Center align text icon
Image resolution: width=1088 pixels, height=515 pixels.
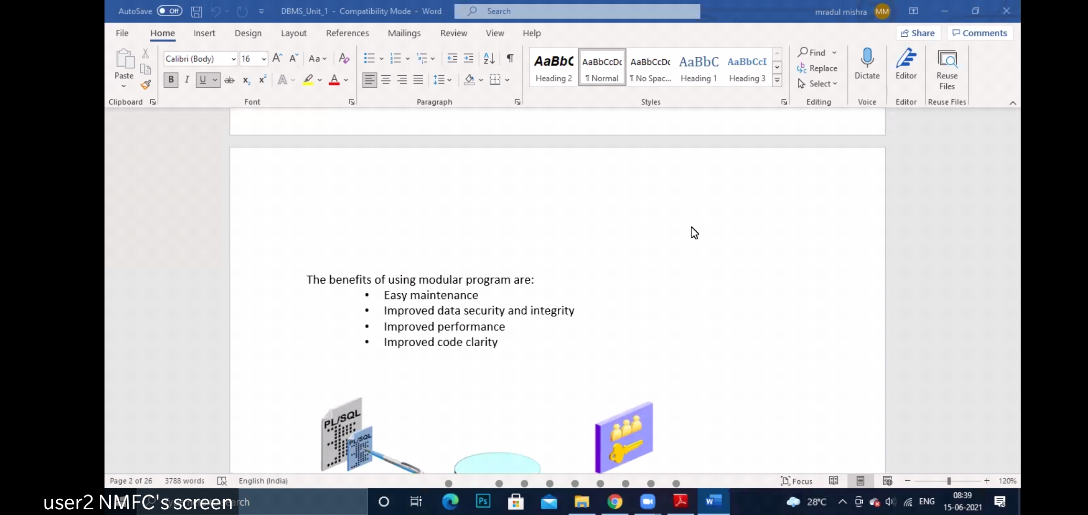386,80
